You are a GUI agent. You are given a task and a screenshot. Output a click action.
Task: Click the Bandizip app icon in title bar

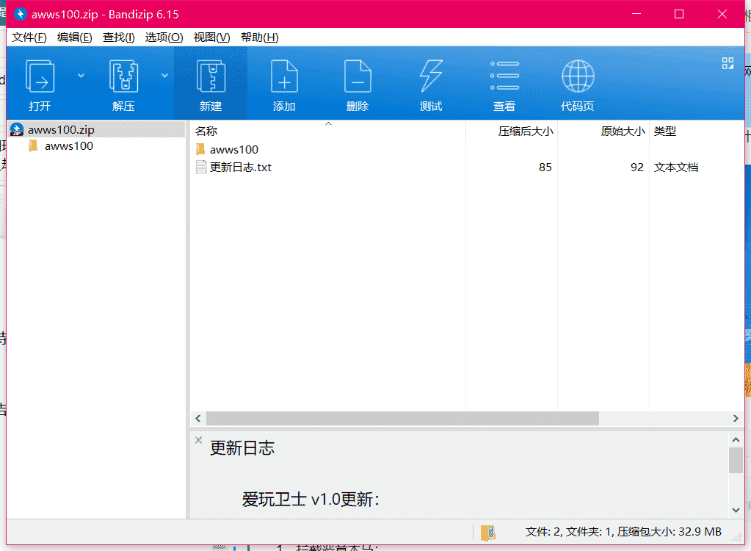pyautogui.click(x=20, y=15)
